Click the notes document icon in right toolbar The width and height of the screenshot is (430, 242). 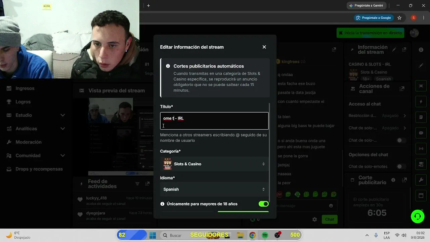click(421, 117)
